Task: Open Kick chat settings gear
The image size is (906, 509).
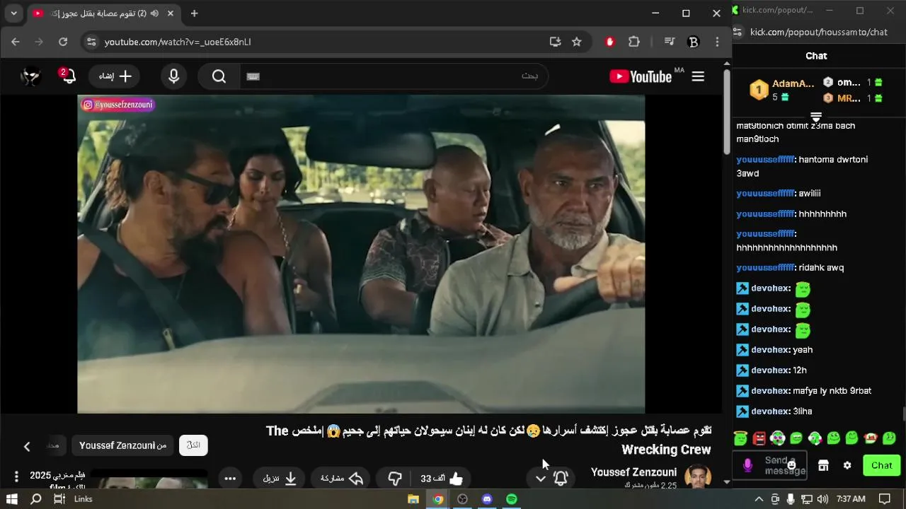Action: [847, 465]
